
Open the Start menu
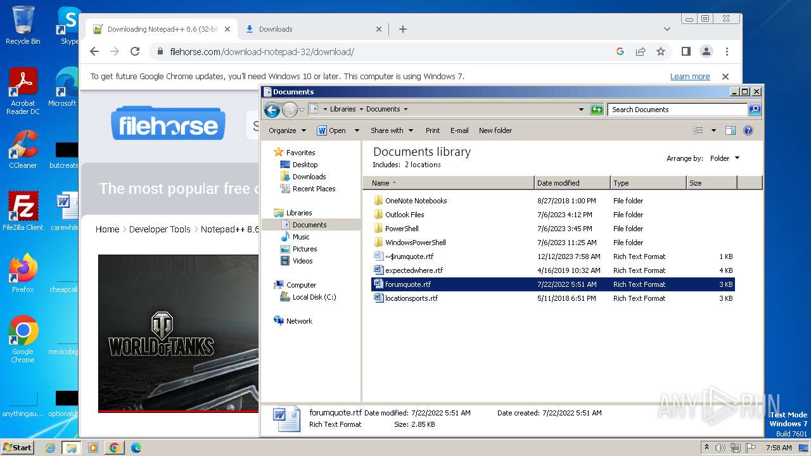(x=18, y=448)
